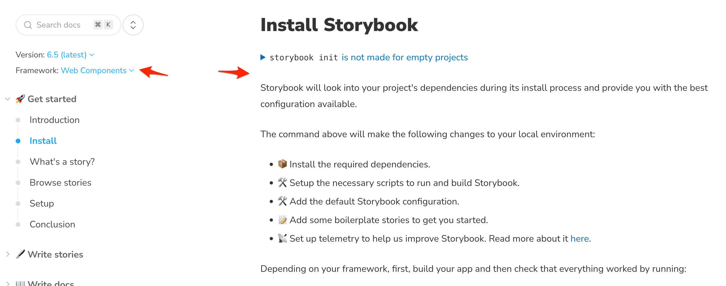Open the Version 6.5 (latest) dropdown

70,55
